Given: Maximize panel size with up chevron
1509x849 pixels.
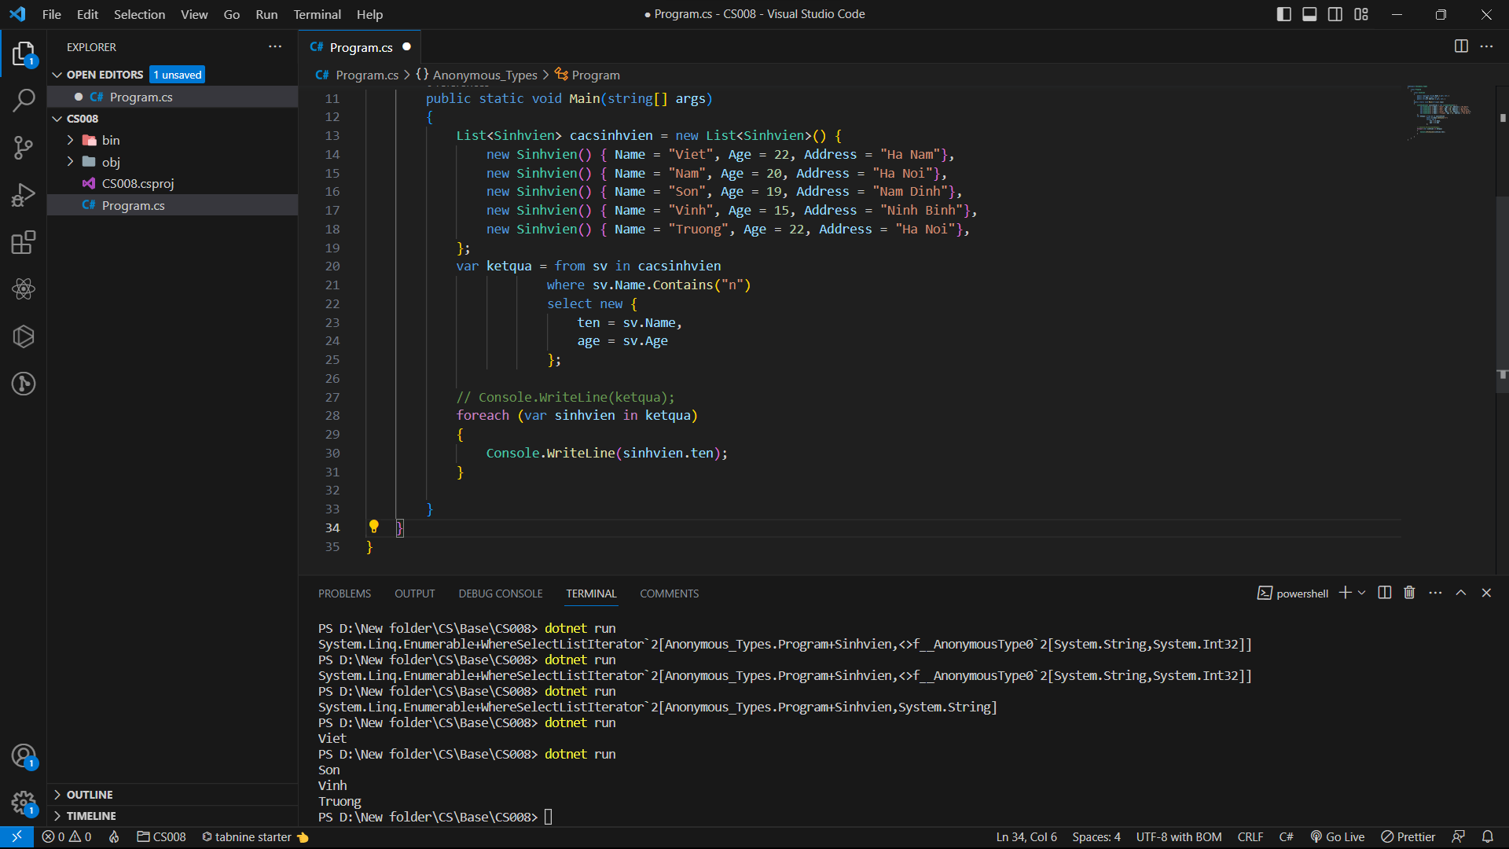Looking at the screenshot, I should coord(1461,593).
